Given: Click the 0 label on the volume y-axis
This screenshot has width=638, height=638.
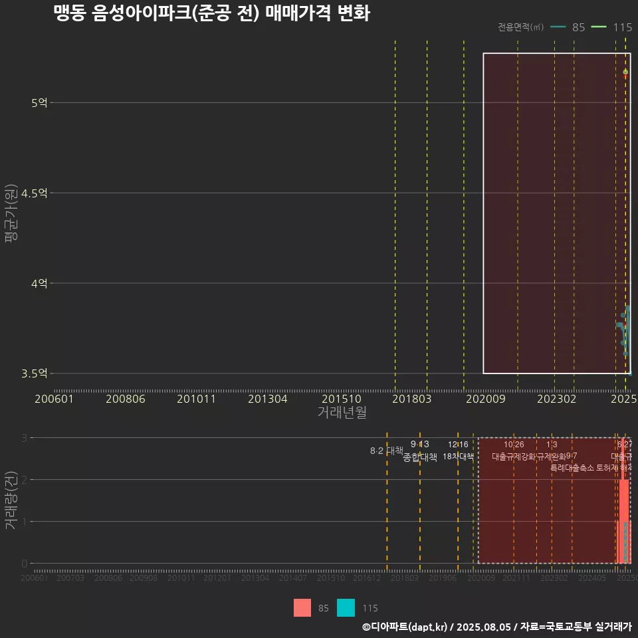Looking at the screenshot, I should click(25, 564).
